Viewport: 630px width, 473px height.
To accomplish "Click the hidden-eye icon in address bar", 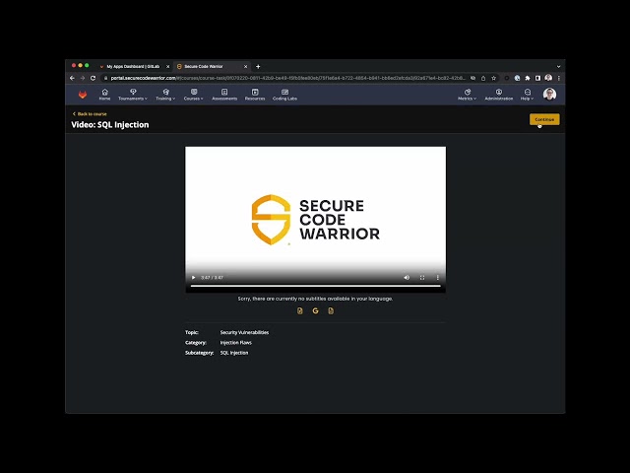I will [472, 78].
